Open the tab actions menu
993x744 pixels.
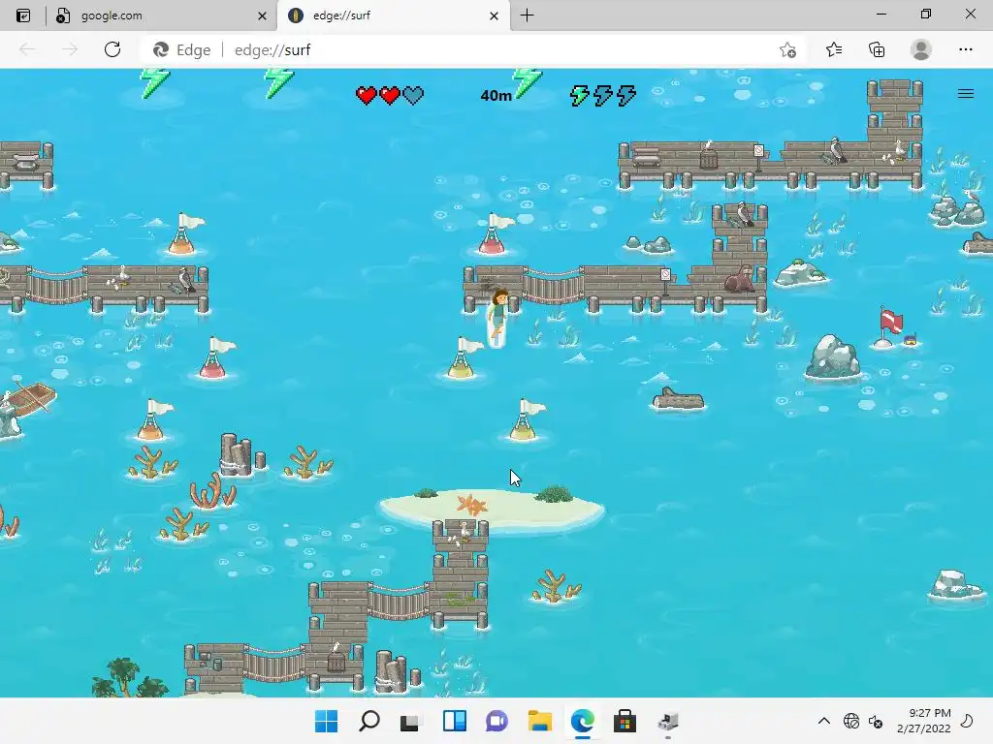(23, 15)
